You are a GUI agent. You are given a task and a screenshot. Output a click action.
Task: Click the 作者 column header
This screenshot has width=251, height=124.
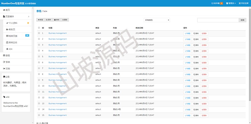(115, 28)
